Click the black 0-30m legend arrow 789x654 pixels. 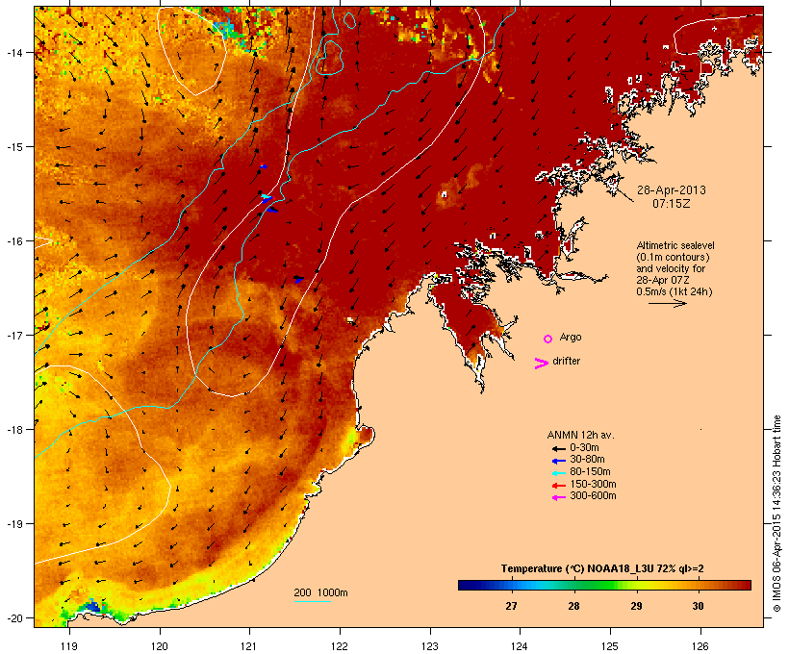(558, 449)
